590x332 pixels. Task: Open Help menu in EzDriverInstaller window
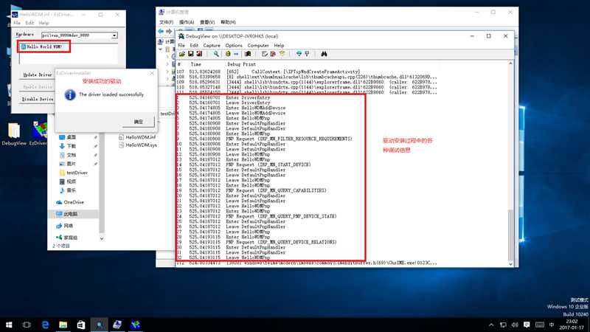coord(44,23)
